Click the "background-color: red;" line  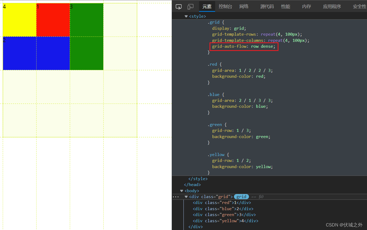239,76
